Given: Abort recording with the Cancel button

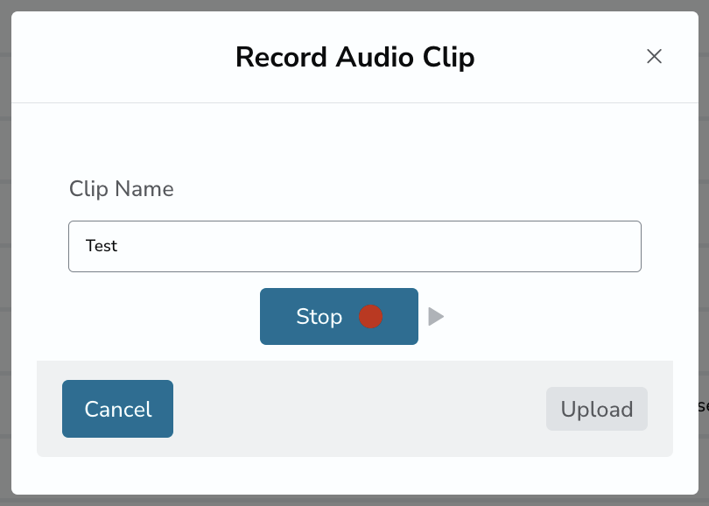Looking at the screenshot, I should tap(117, 409).
